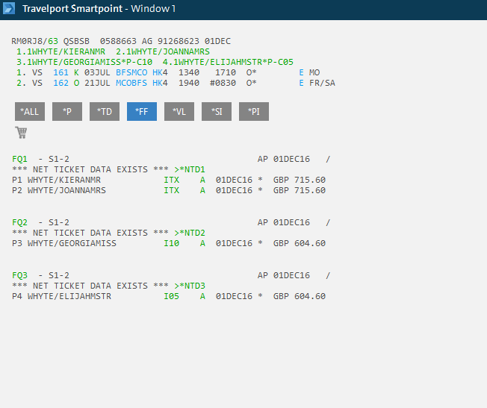Click ITX code for P2 WHYTE/JOANNAMRS
487x408 pixels.
tap(172, 190)
